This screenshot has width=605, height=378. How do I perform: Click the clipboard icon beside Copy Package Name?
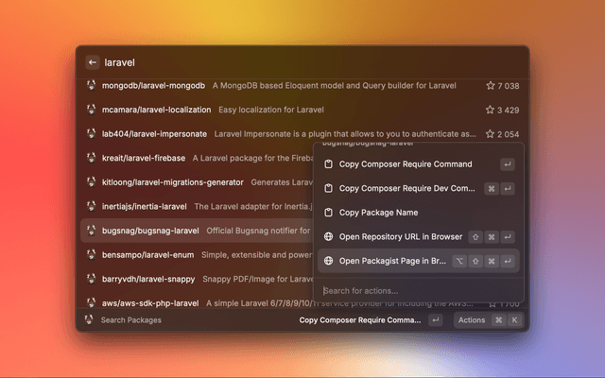pos(328,213)
